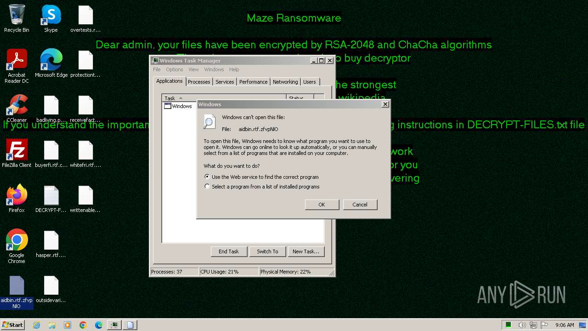Select the DECRYPT-FILES text file icon
Image resolution: width=588 pixels, height=331 pixels.
(51, 199)
